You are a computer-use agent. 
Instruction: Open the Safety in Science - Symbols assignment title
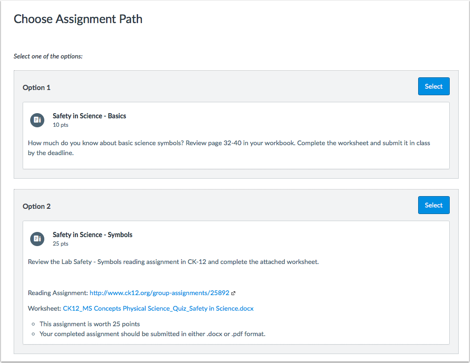click(92, 235)
